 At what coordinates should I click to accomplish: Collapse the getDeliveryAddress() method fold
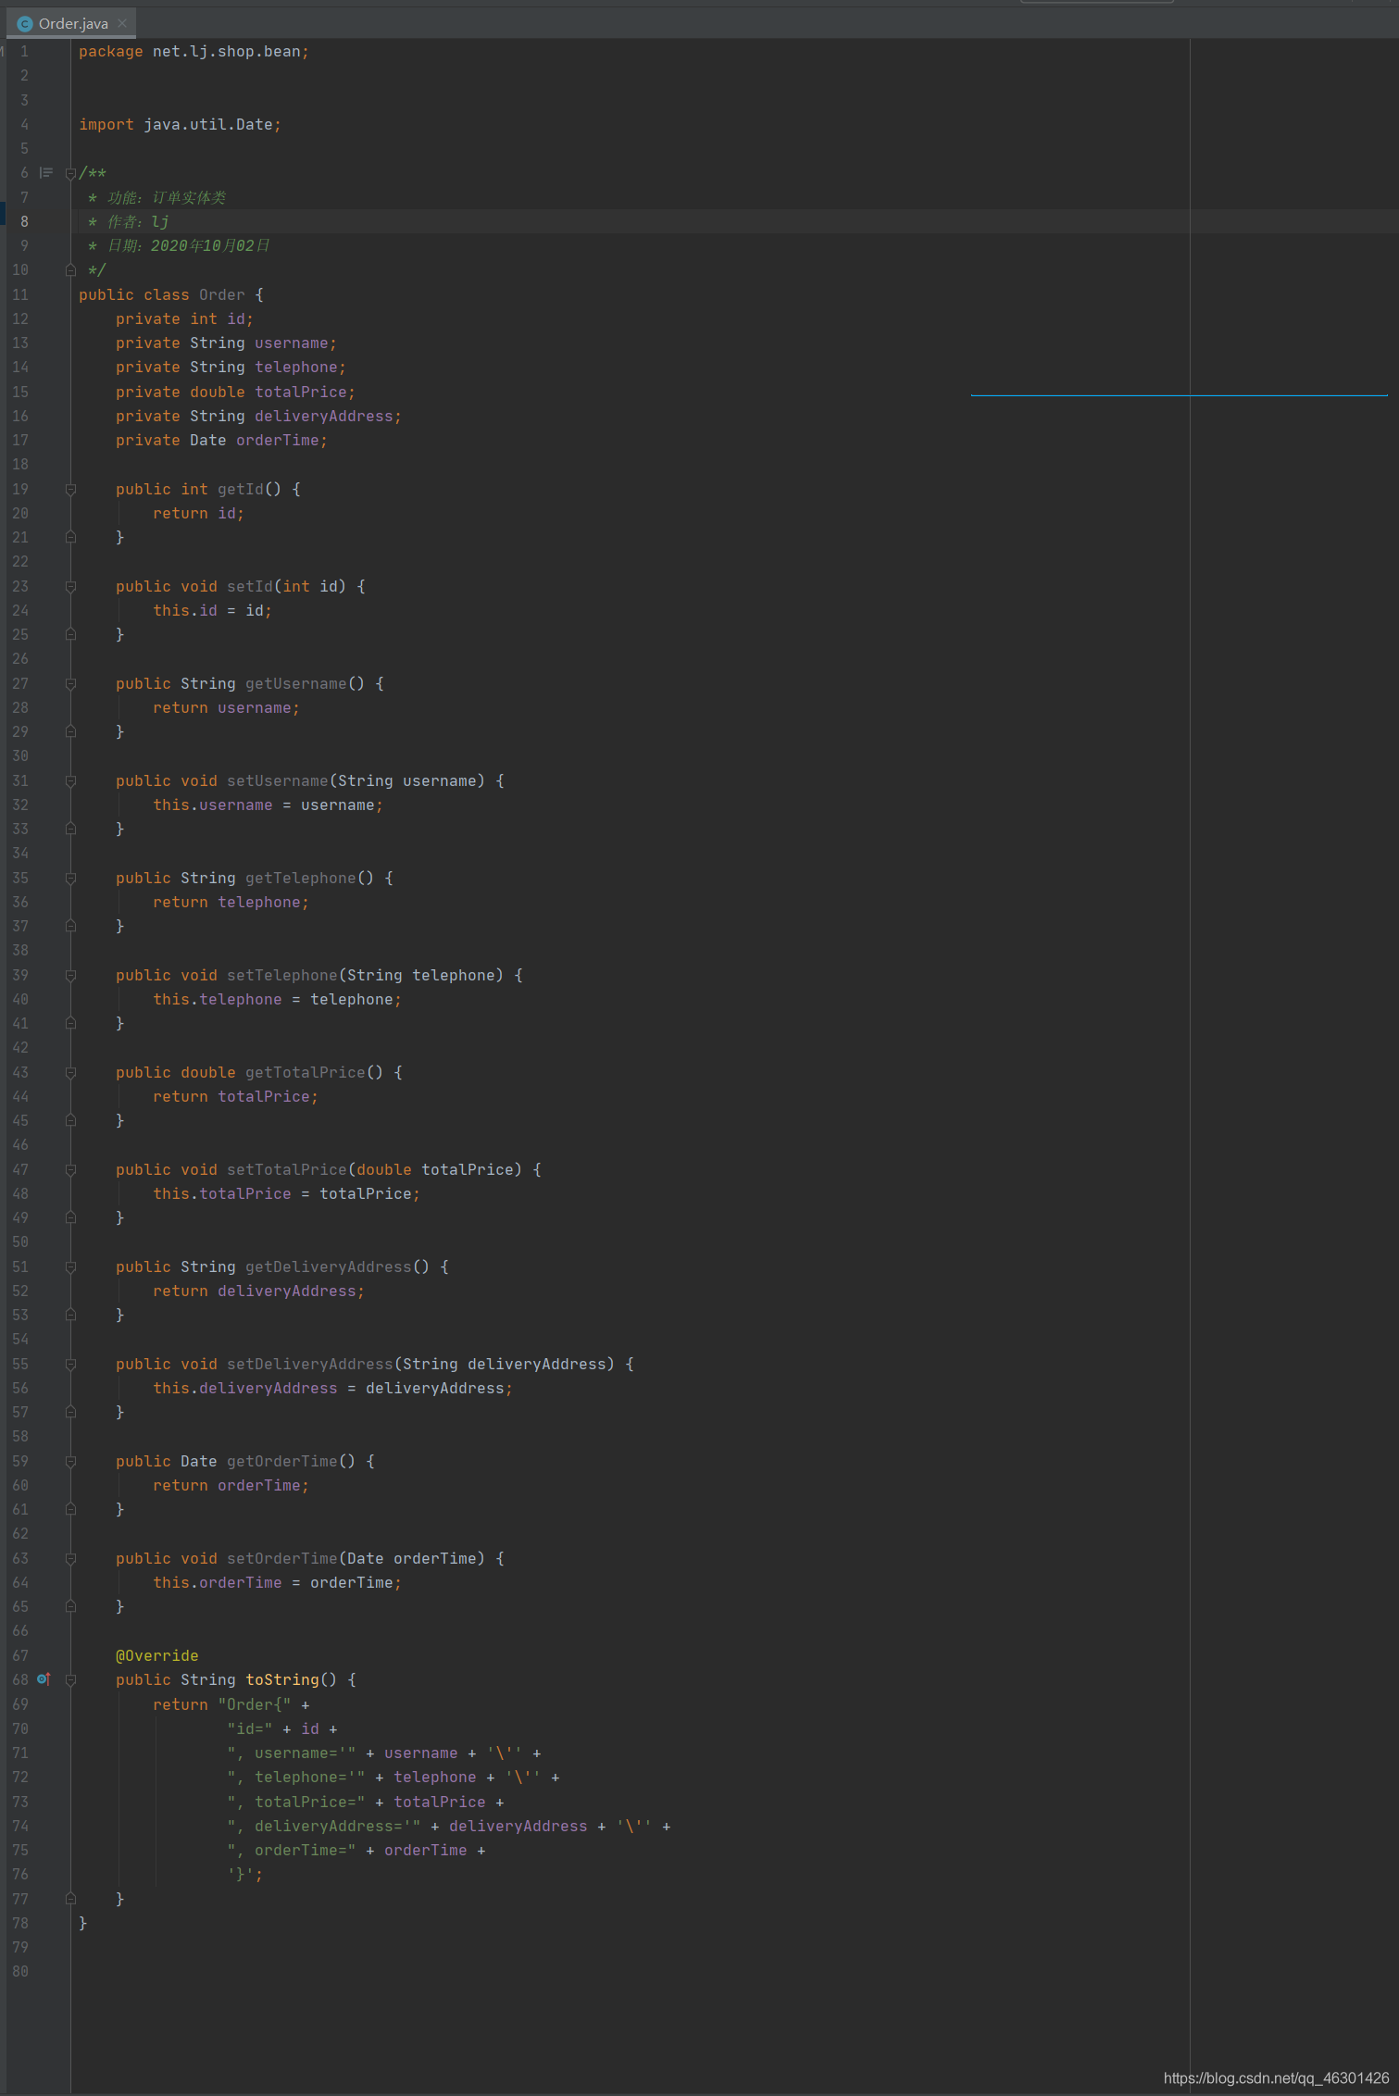70,1266
